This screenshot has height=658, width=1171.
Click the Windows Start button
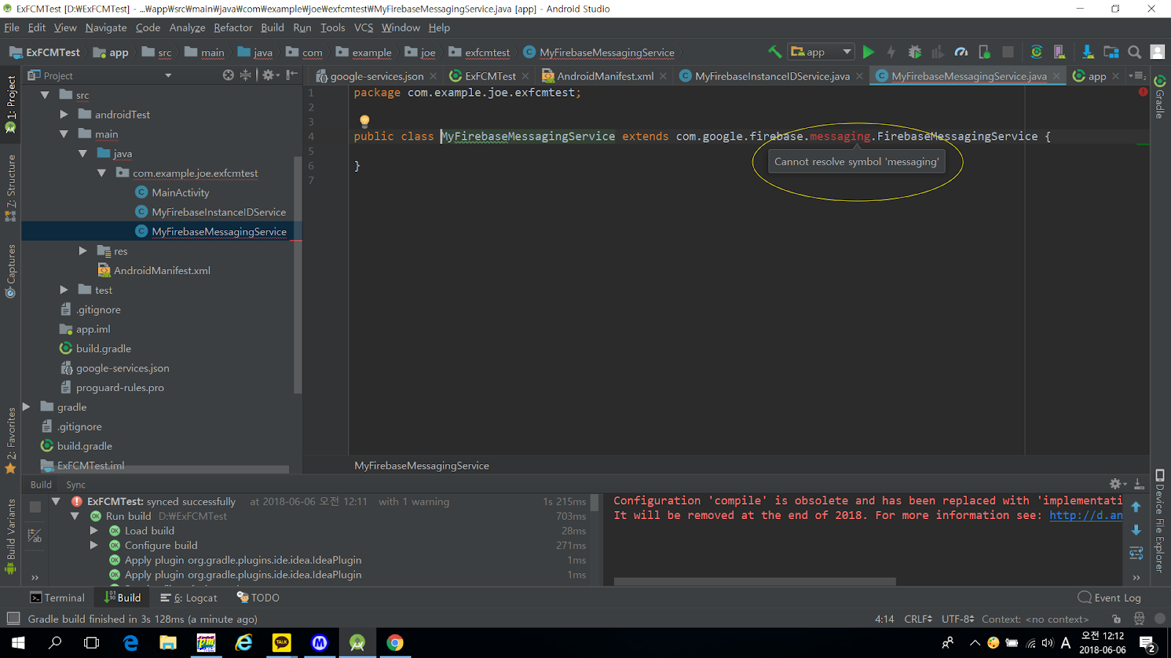(18, 643)
